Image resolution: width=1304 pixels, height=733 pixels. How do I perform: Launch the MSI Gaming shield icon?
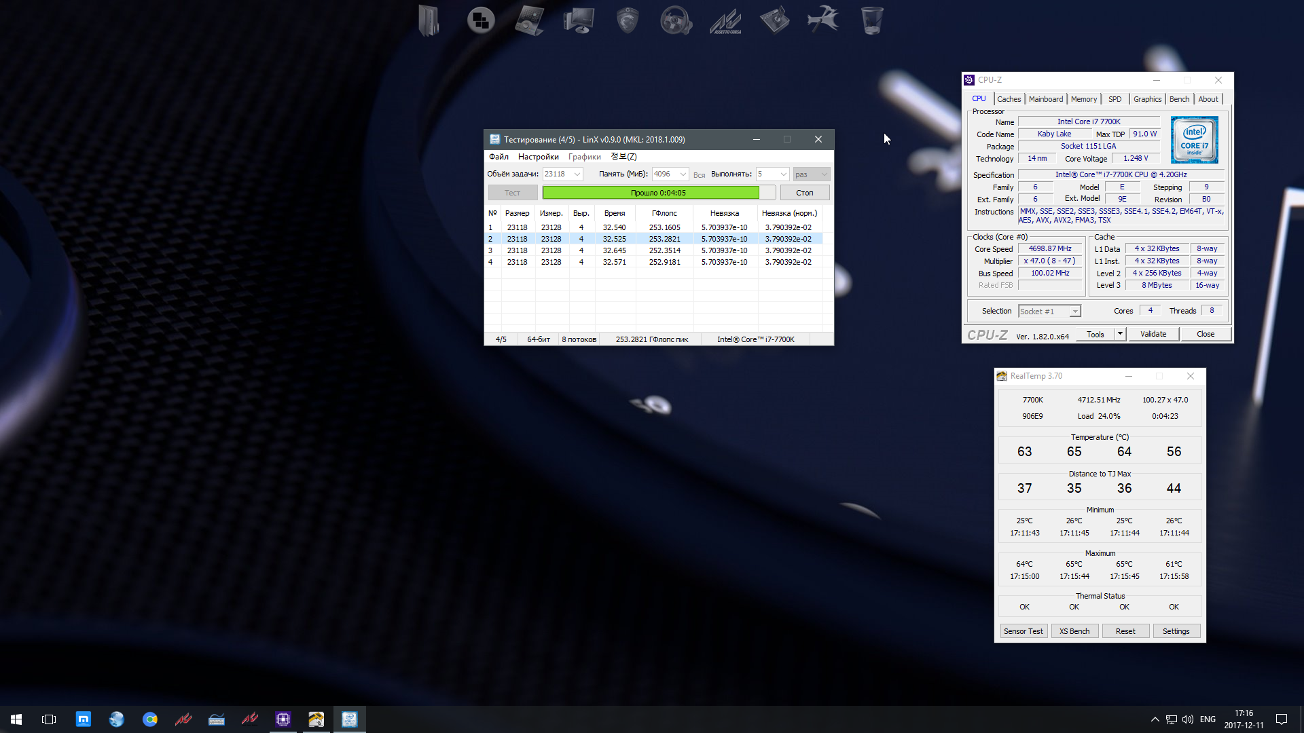pyautogui.click(x=627, y=20)
